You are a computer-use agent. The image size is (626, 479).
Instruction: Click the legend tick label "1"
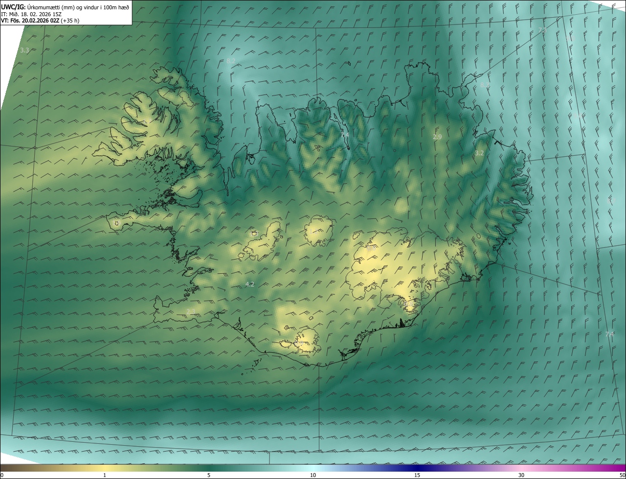click(x=105, y=476)
